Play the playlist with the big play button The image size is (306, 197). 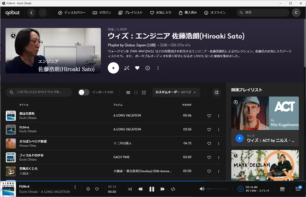pos(113,68)
